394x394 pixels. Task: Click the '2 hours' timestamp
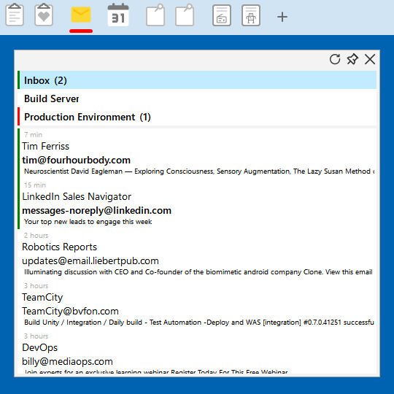(x=36, y=236)
